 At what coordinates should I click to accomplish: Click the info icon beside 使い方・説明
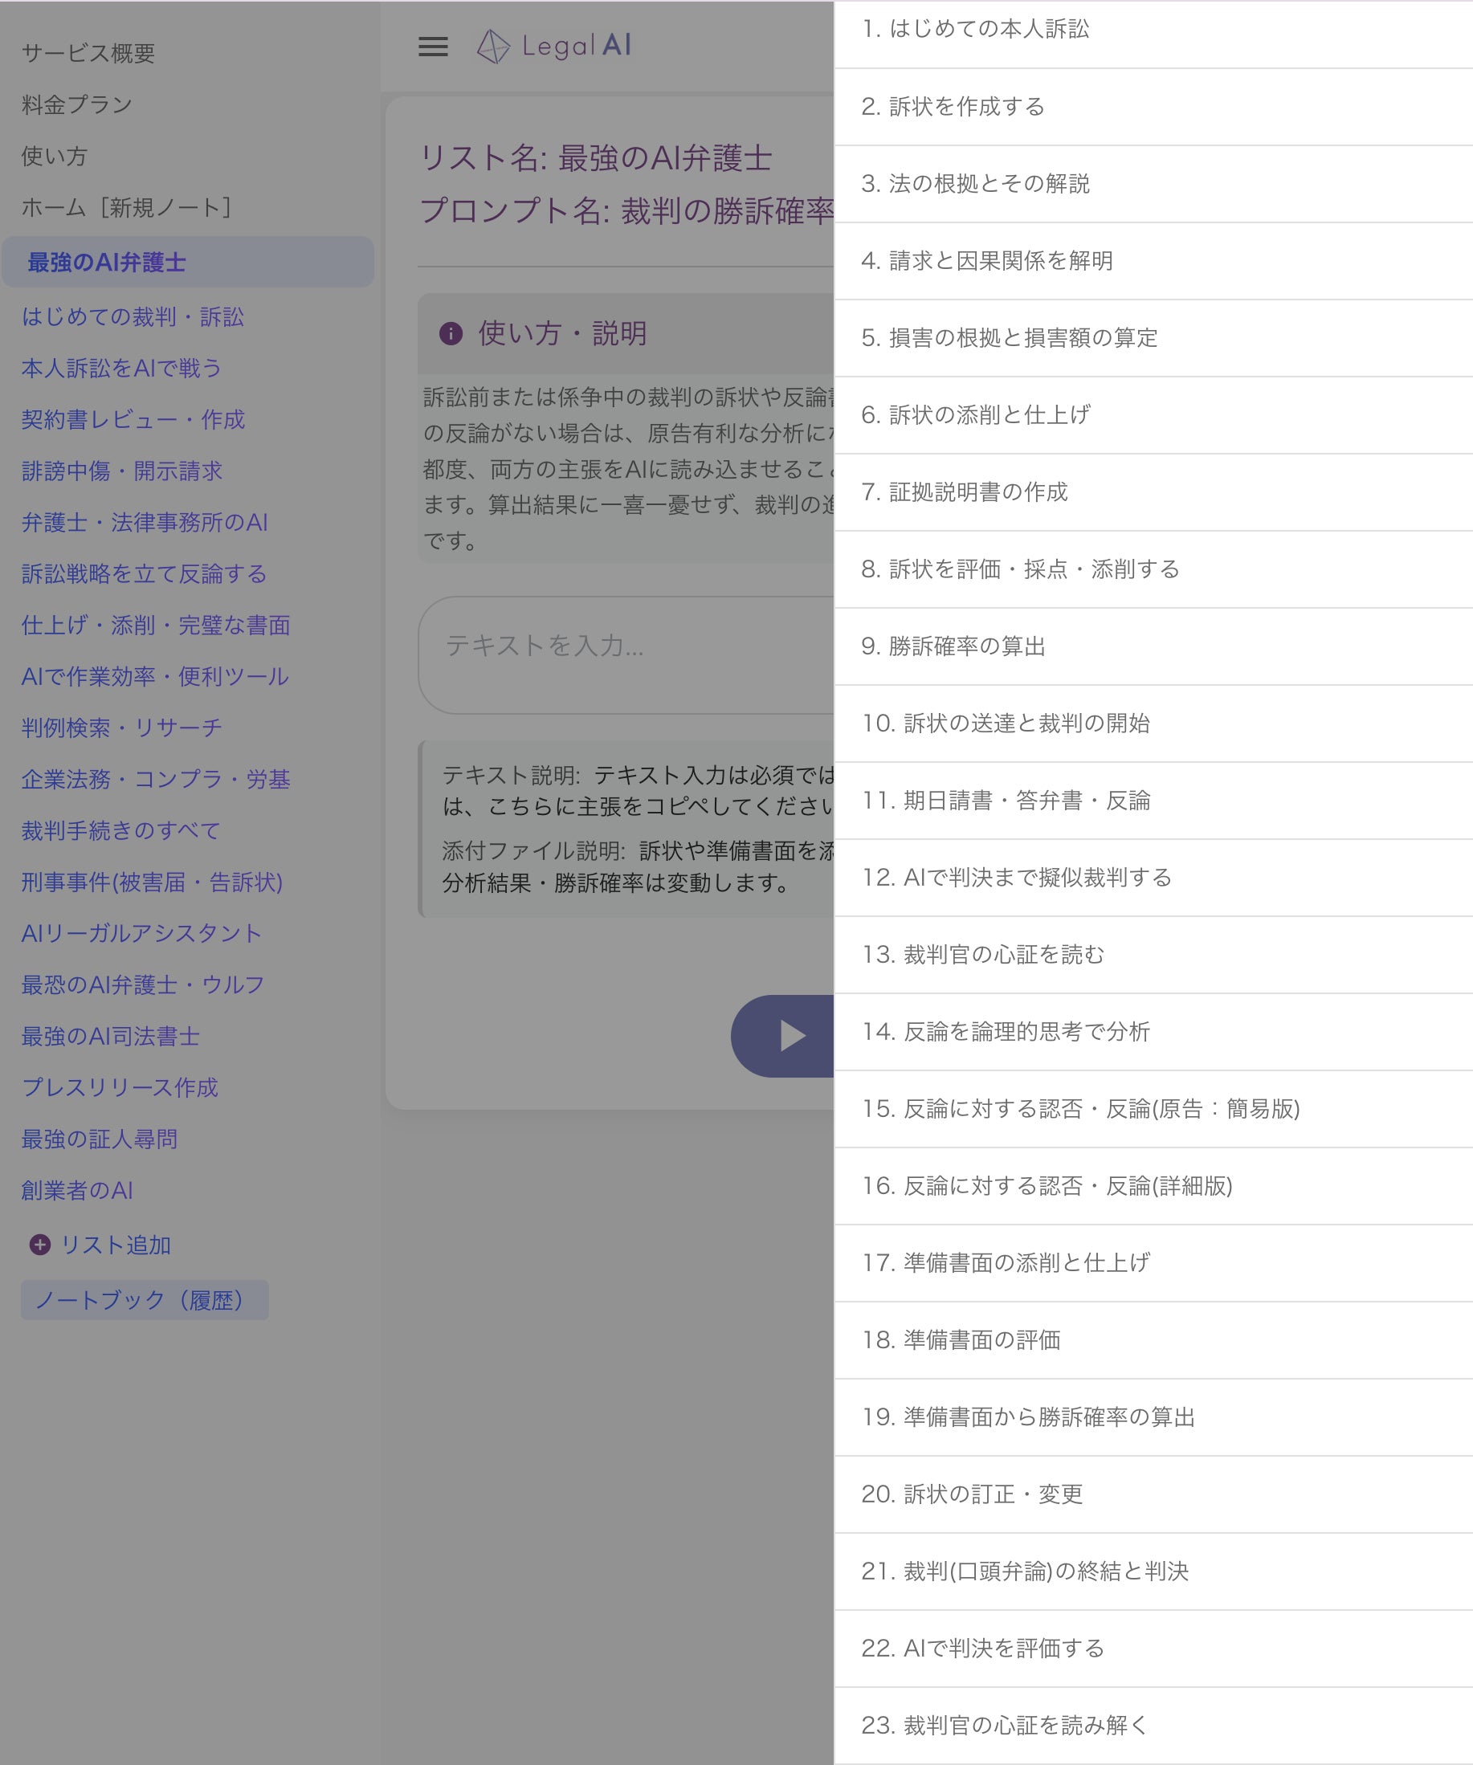[x=451, y=334]
